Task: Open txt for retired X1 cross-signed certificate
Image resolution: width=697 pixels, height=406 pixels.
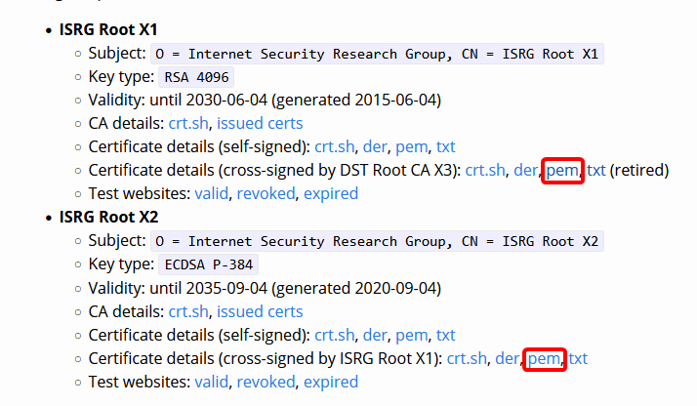Action: click(596, 171)
